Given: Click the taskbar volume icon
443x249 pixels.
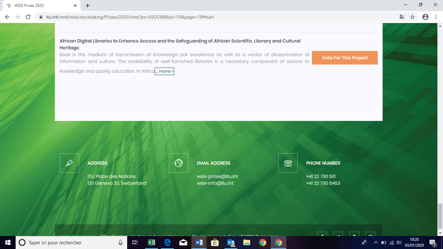Looking at the screenshot, I should [x=399, y=242].
